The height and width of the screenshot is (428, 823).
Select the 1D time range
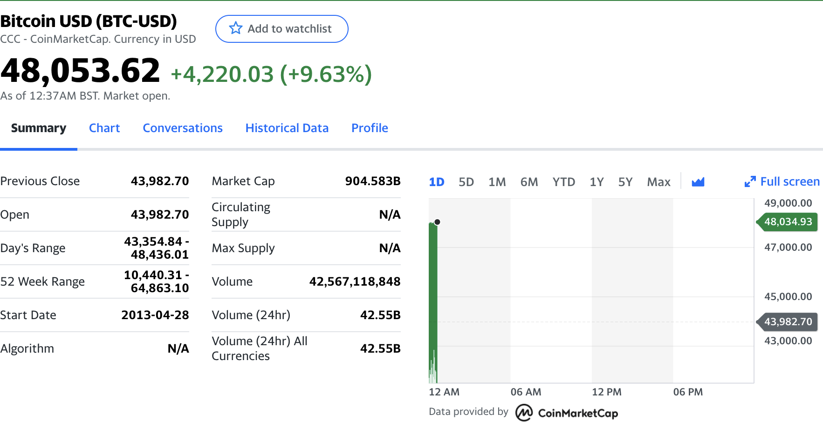437,182
